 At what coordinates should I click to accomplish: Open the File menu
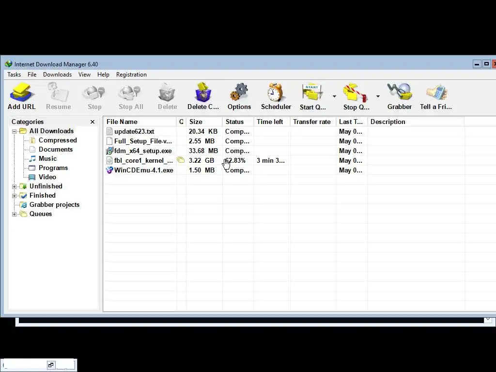pos(32,75)
